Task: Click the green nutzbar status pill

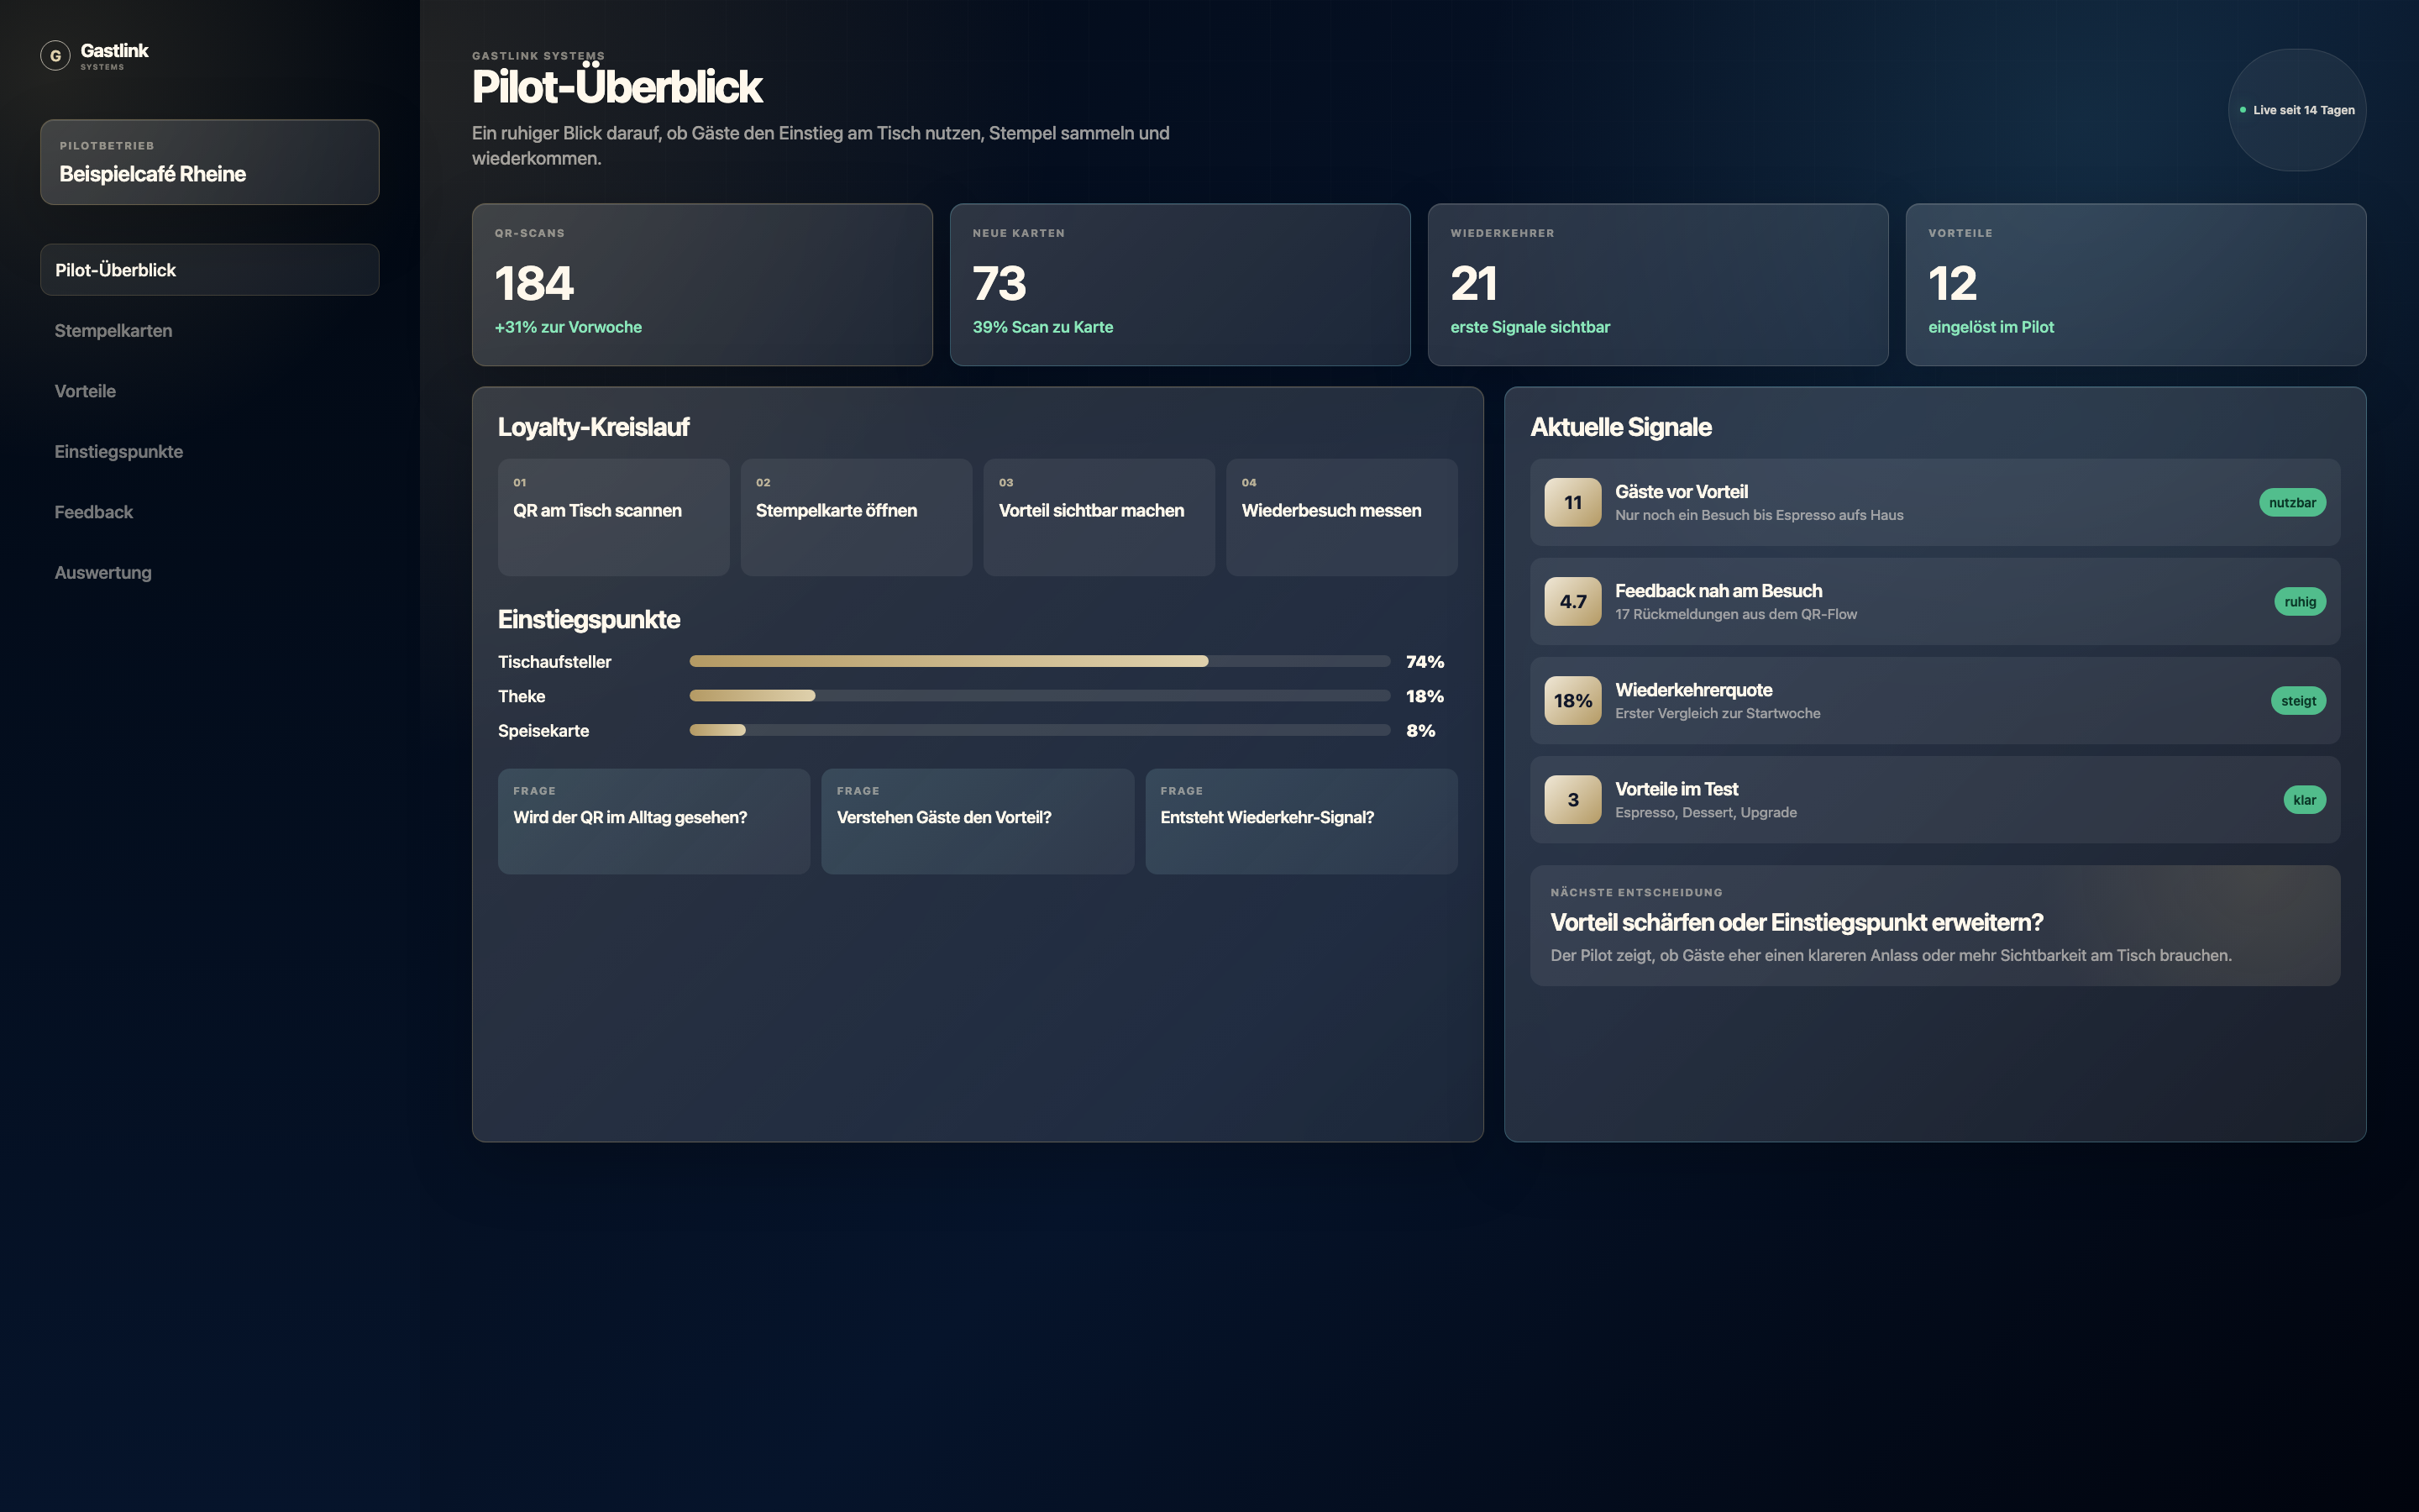Action: pos(2292,502)
